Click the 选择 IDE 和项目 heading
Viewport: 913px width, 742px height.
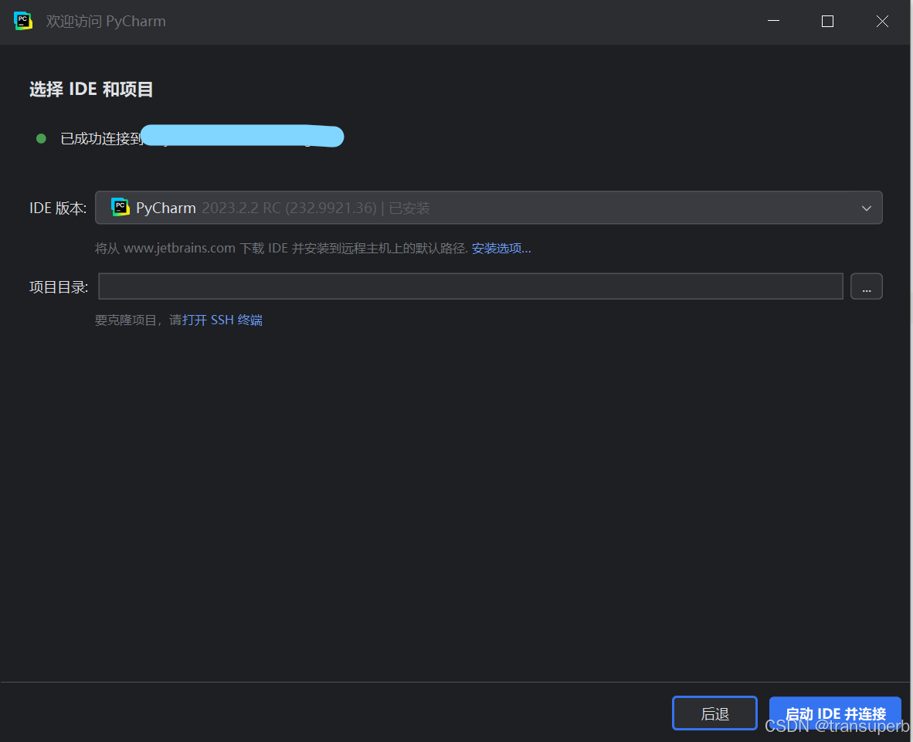point(91,89)
